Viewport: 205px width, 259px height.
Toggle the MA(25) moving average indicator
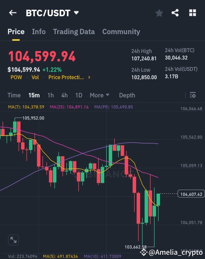point(68,108)
